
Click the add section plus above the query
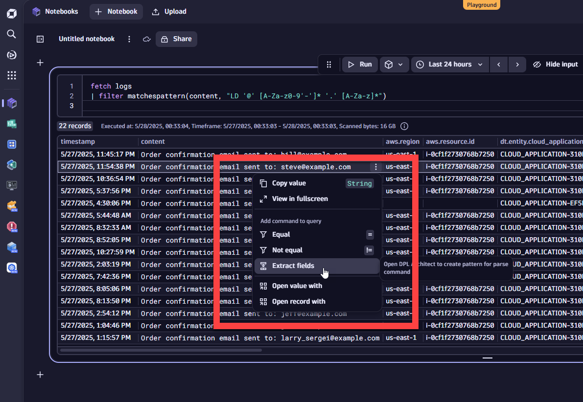(x=40, y=63)
